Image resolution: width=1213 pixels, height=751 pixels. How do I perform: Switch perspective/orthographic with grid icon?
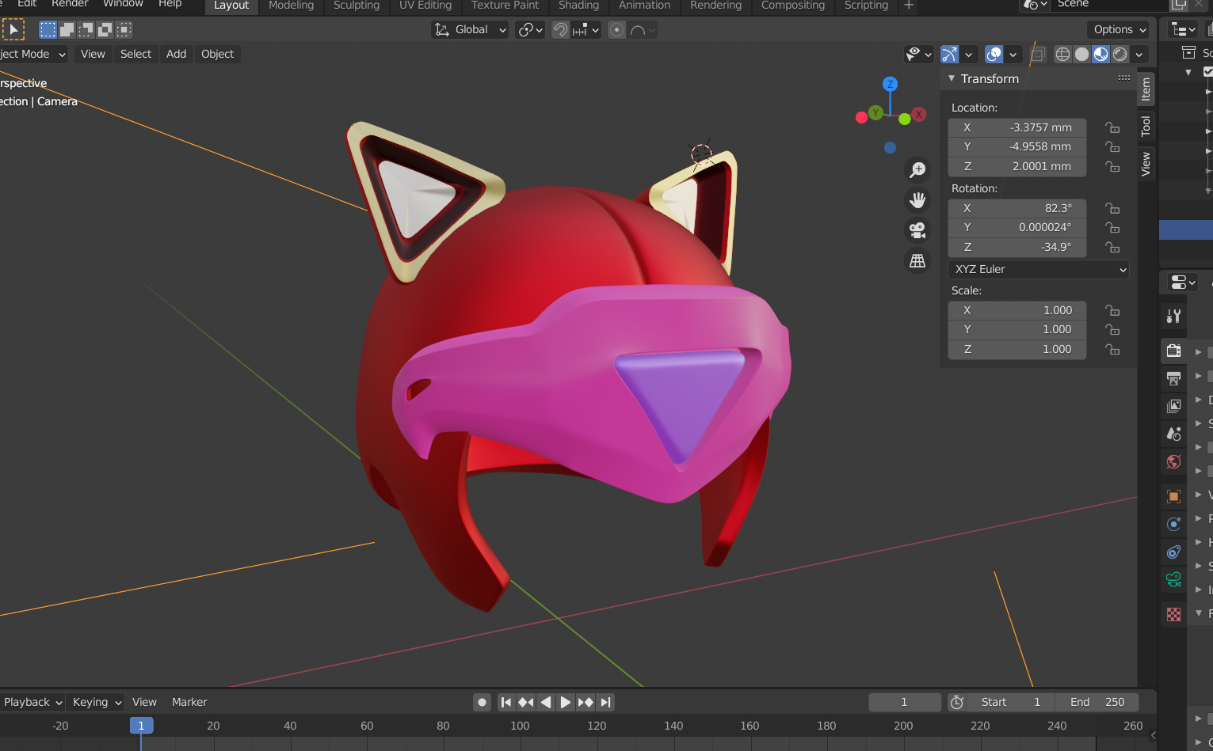[x=917, y=260]
